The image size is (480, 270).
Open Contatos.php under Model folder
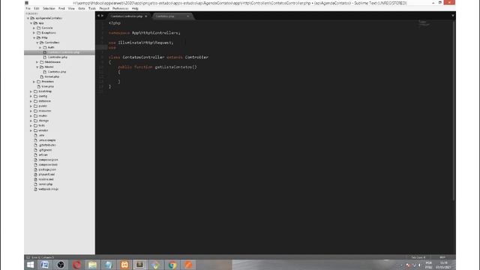coord(57,72)
